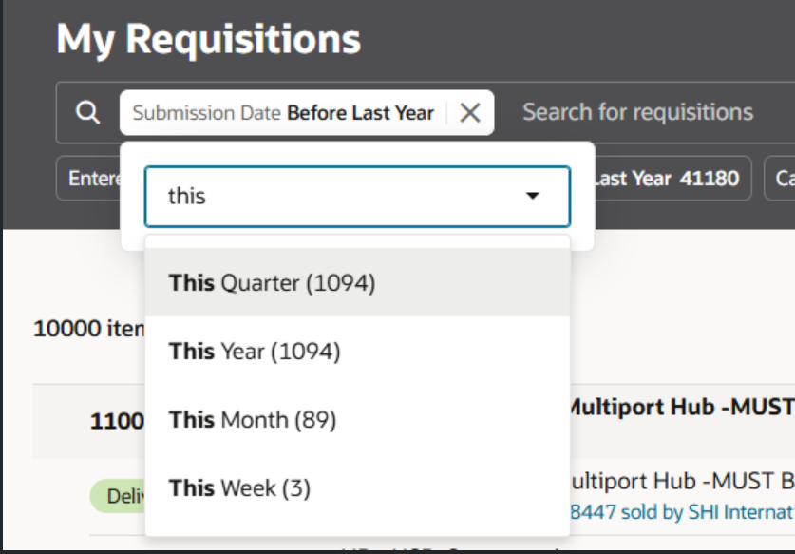795x554 pixels.
Task: Remove the Submission Date filter with X
Action: [x=470, y=113]
